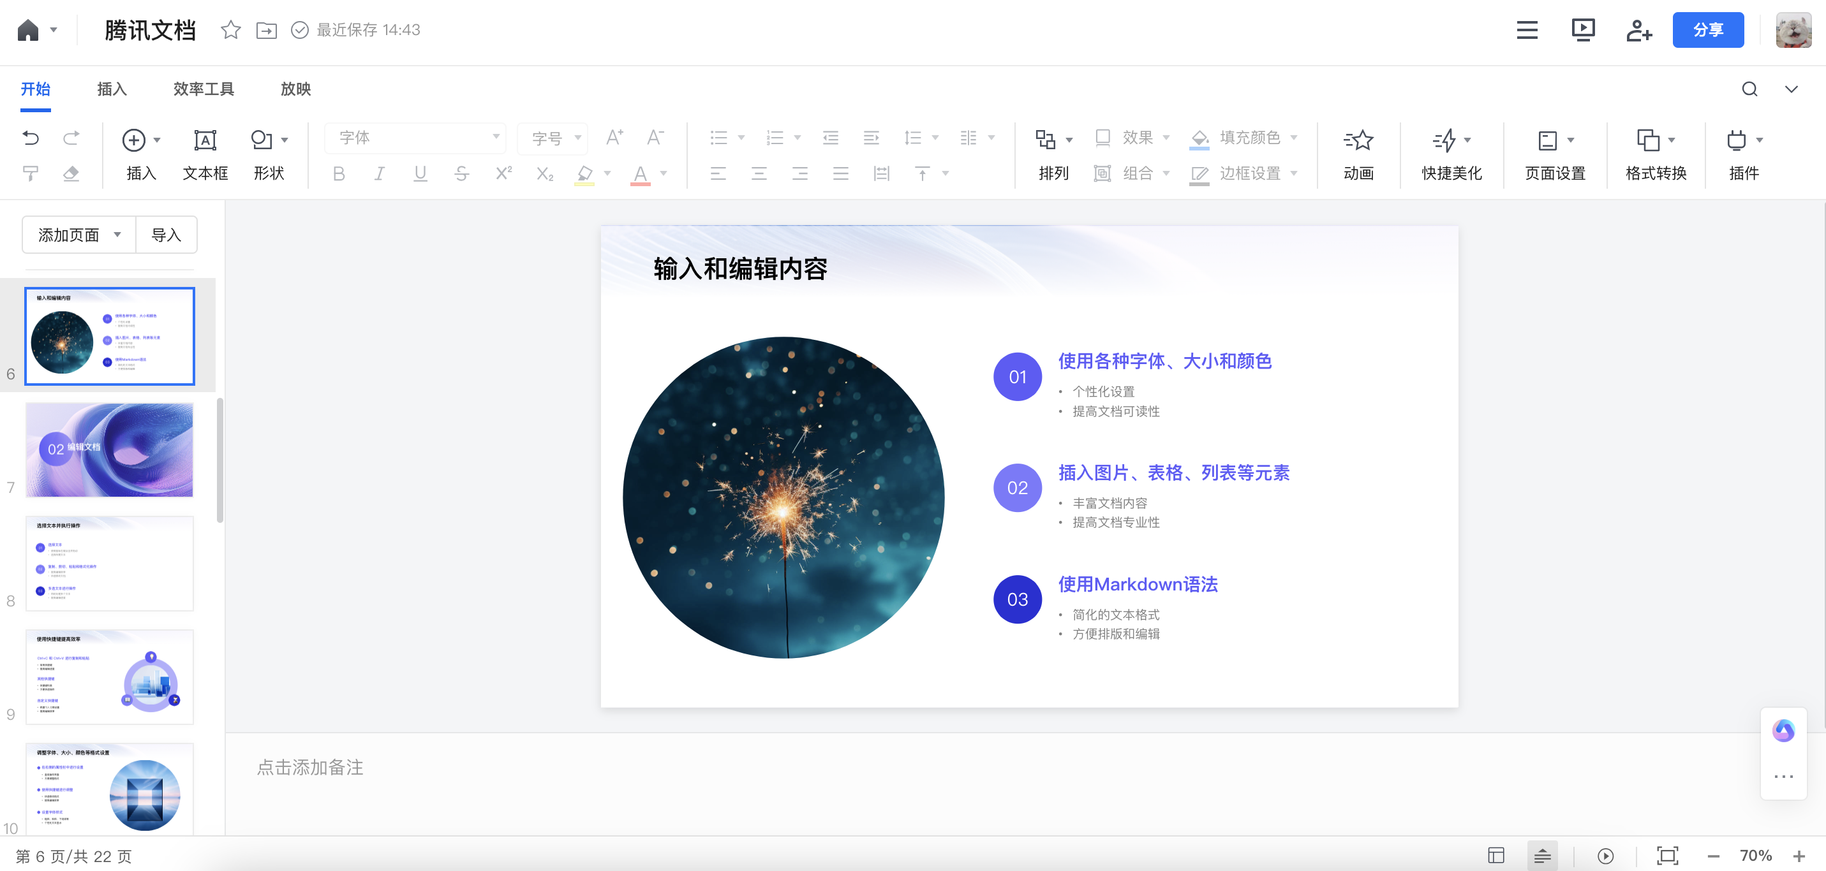Open the 动画 animation tool
This screenshot has height=871, width=1826.
[x=1358, y=154]
